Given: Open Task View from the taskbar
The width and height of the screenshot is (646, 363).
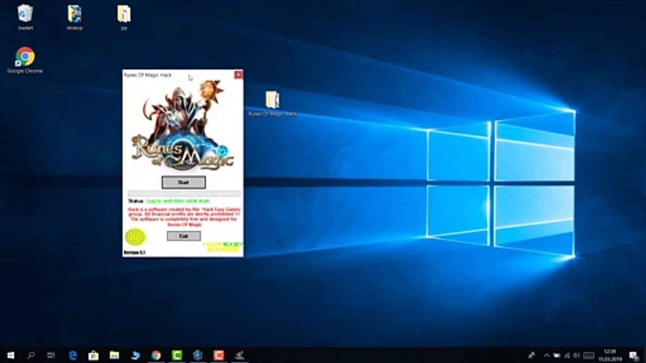Looking at the screenshot, I should [51, 355].
